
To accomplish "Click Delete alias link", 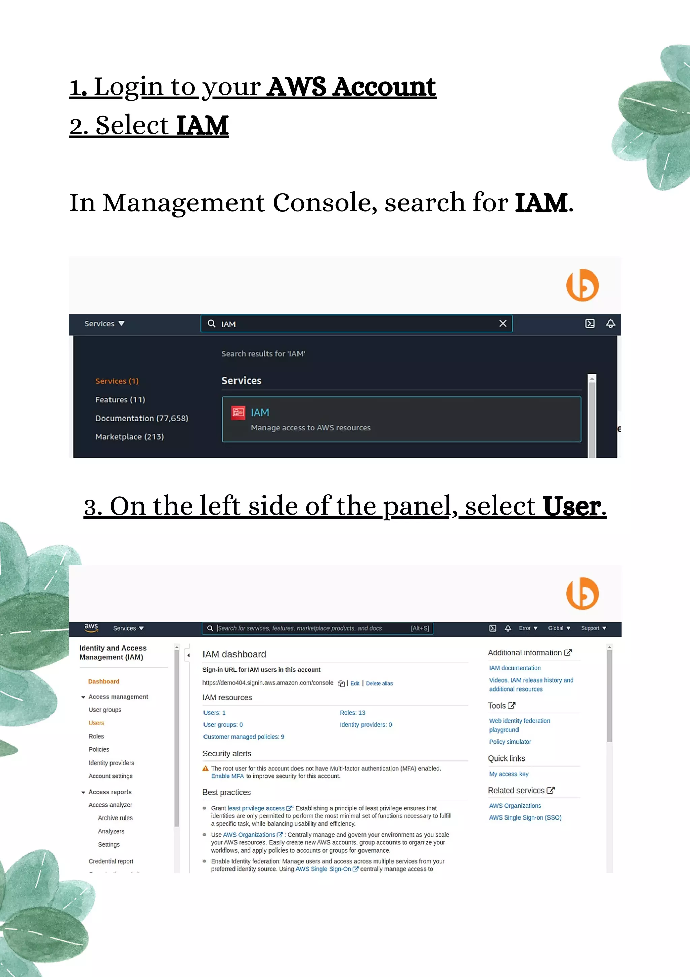I will 379,683.
